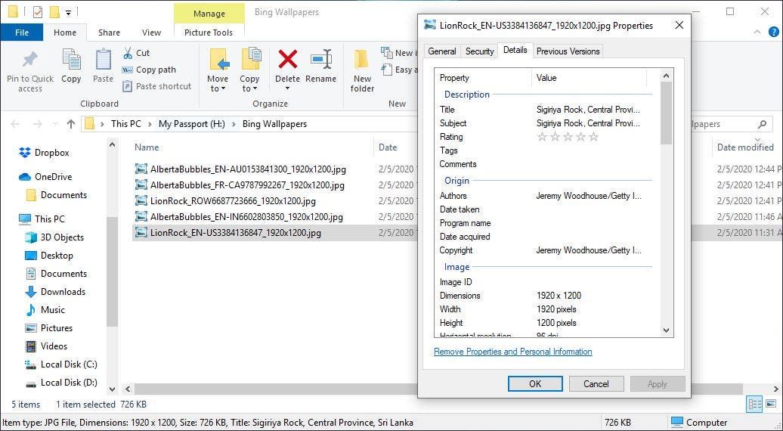Click the red Delete icon
783x431 pixels.
288,59
